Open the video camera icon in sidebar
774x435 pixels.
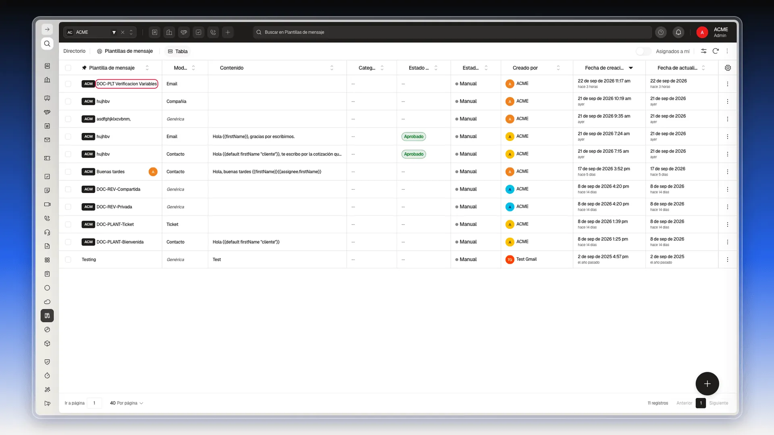click(47, 204)
